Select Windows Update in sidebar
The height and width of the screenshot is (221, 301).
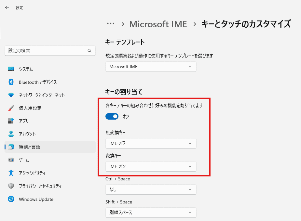point(50,199)
